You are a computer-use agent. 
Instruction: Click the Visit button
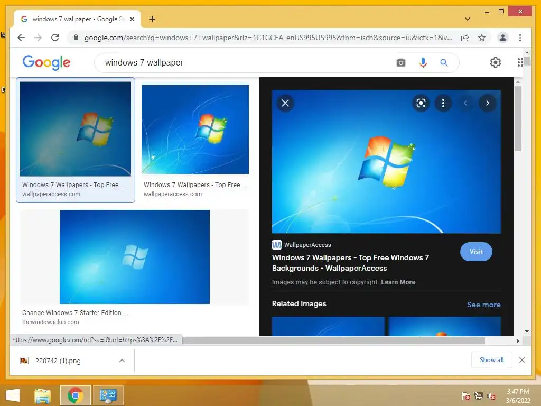pyautogui.click(x=476, y=252)
